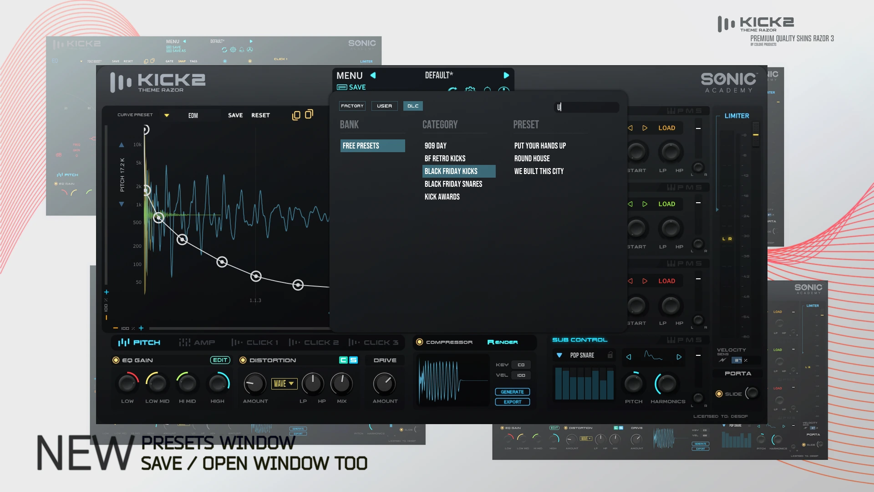The height and width of the screenshot is (492, 874).
Task: Toggle the EQ Gain power button
Action: pos(116,360)
